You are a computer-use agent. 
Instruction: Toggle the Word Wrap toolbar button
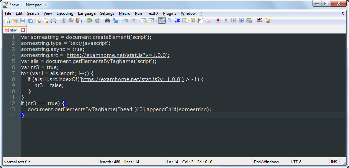click(x=162, y=21)
